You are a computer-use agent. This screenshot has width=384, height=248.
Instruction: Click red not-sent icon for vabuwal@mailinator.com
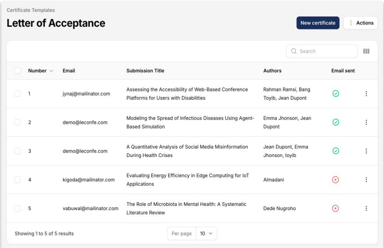335,208
